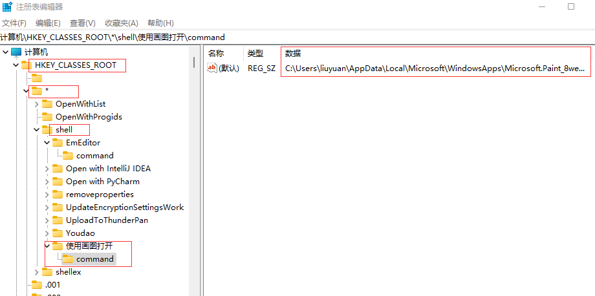Click the 计算机 computer icon
Screen dimensions: 595x296
pyautogui.click(x=16, y=52)
